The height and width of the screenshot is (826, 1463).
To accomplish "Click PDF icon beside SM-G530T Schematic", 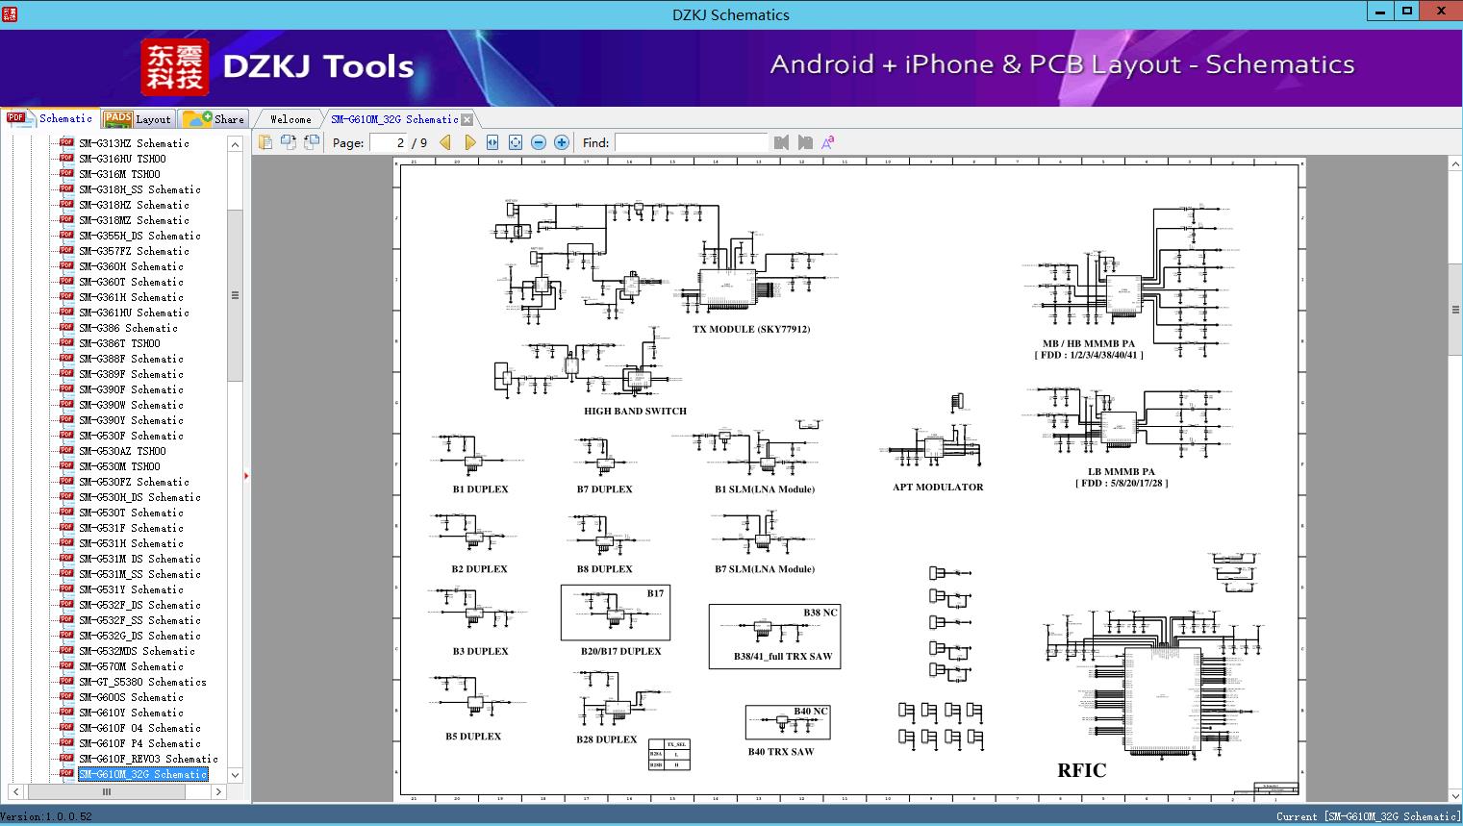I will [66, 512].
